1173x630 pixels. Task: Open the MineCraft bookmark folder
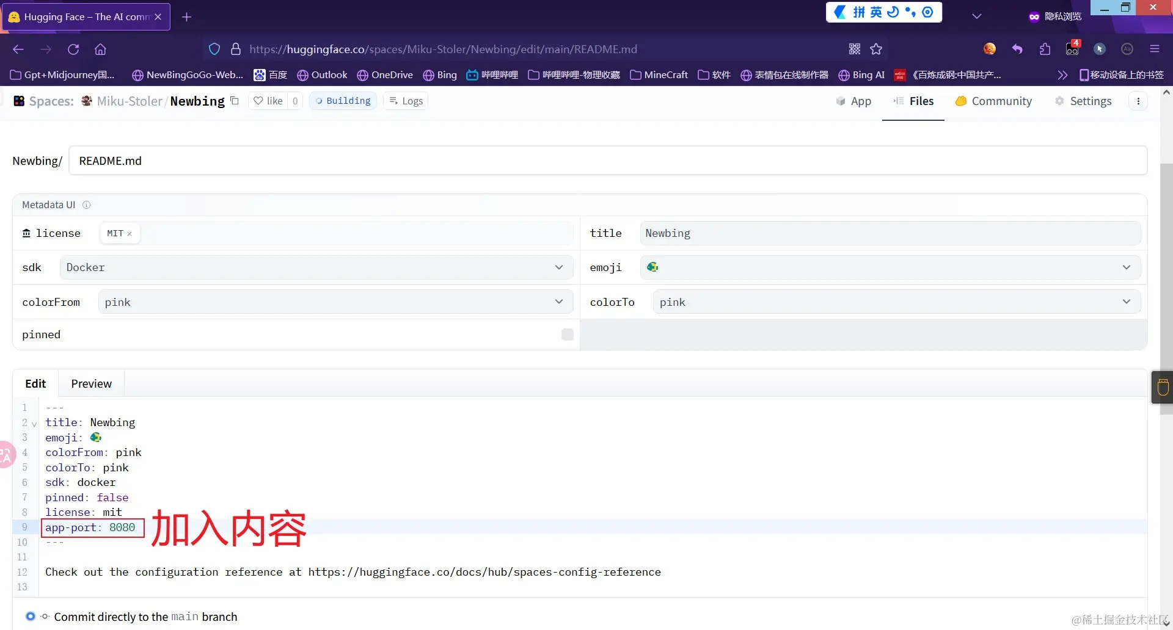(x=659, y=75)
